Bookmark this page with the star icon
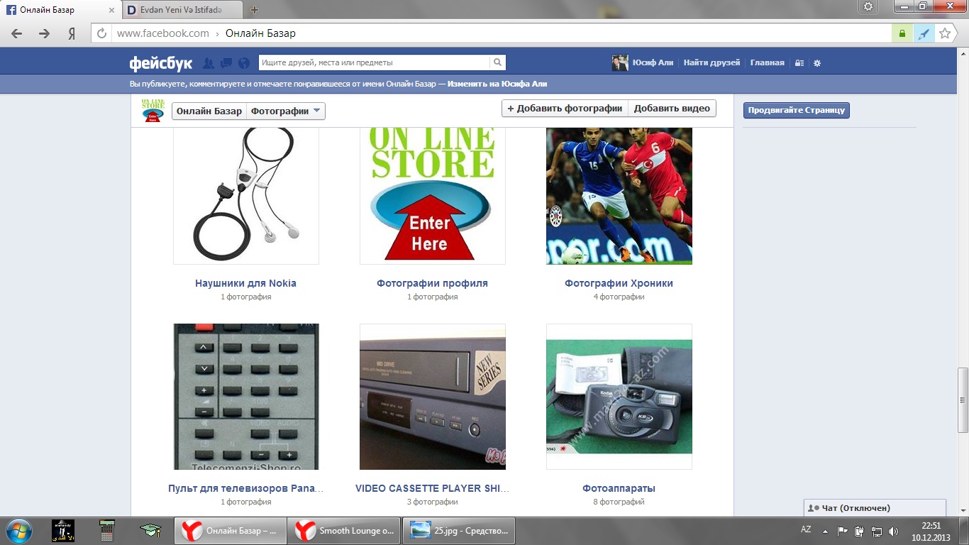The image size is (969, 545). (x=945, y=33)
